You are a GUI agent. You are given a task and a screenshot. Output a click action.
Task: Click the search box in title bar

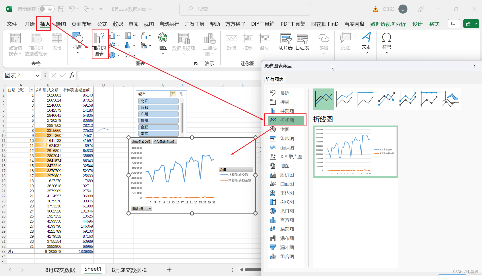click(x=245, y=9)
